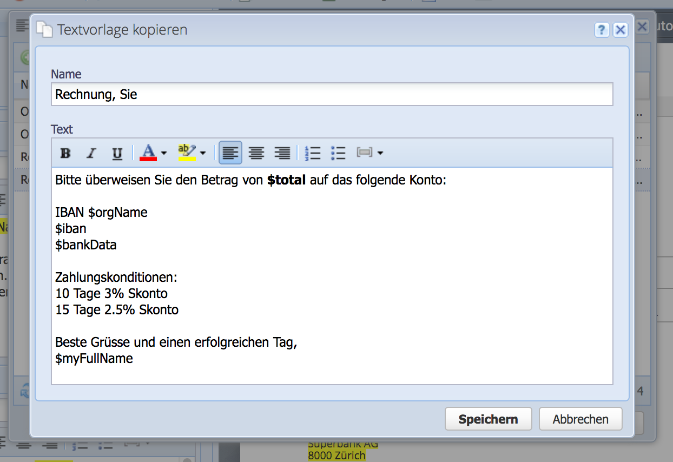
Task: Open the font color dropdown arrow
Action: (x=162, y=153)
